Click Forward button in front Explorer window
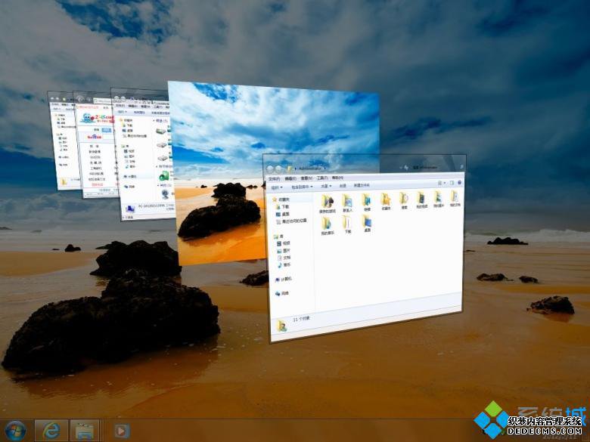Image resolution: width=590 pixels, height=442 pixels. pyautogui.click(x=279, y=168)
